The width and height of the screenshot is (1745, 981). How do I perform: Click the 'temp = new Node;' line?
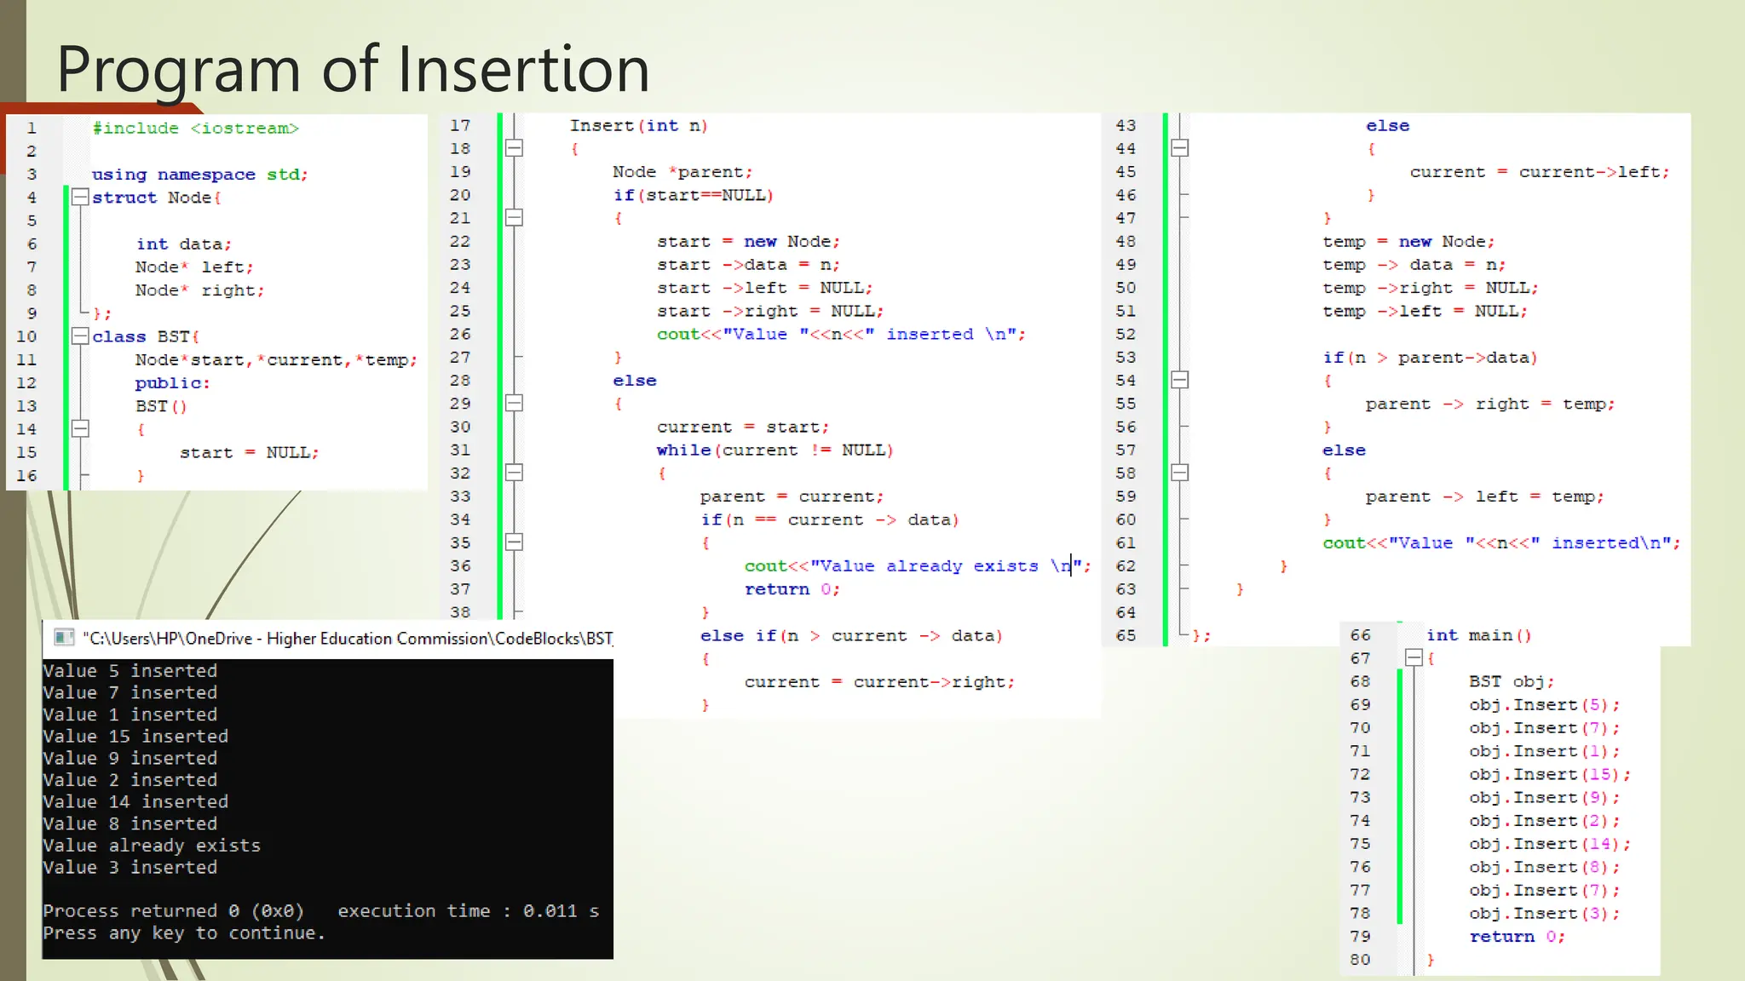[1408, 242]
